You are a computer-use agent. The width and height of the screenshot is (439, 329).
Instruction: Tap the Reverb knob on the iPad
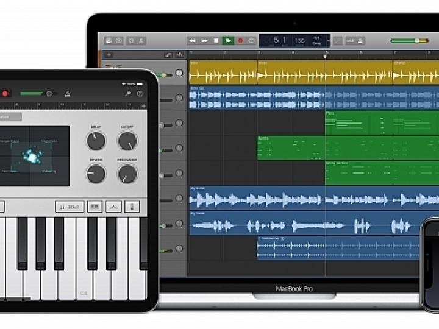coord(96,174)
